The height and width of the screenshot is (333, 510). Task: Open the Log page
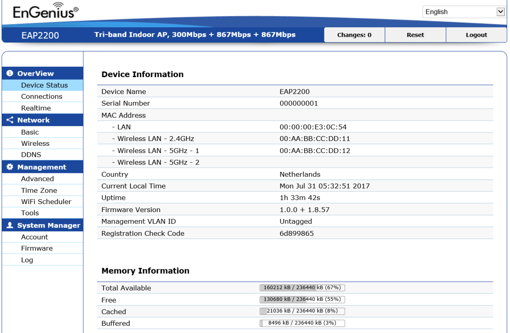[42, 260]
